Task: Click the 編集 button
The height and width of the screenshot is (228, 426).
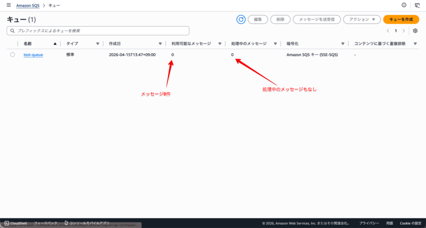Action: [x=258, y=20]
